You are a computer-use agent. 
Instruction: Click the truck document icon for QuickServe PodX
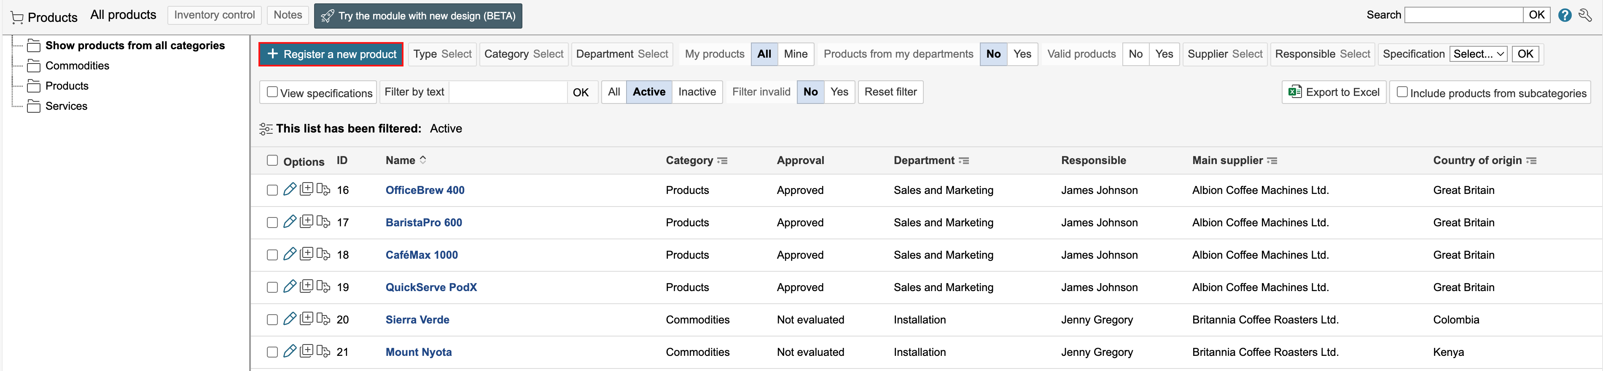(323, 286)
